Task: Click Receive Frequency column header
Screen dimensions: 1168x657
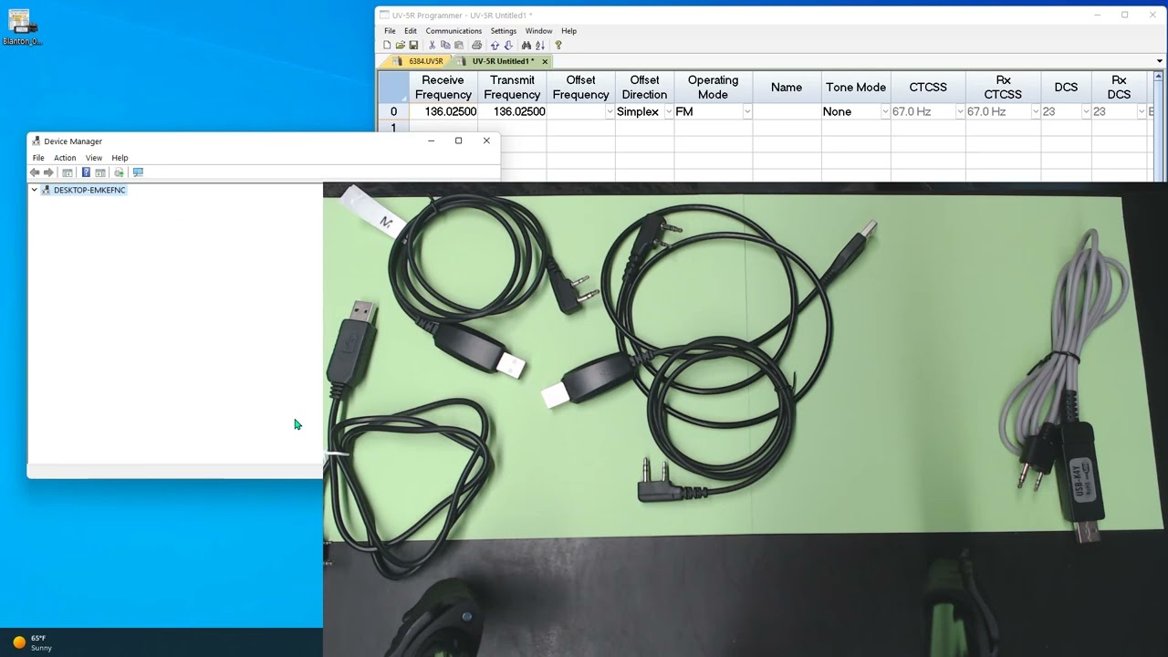Action: click(443, 88)
